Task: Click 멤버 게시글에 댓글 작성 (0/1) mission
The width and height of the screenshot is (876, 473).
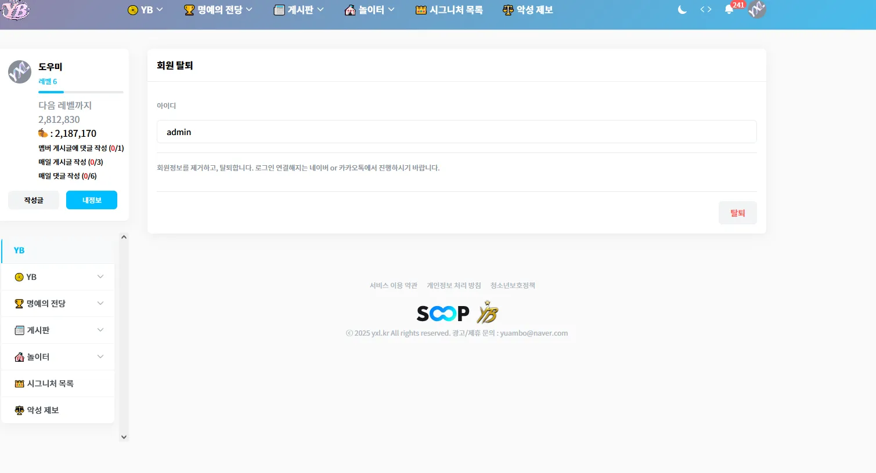Action: (81, 148)
